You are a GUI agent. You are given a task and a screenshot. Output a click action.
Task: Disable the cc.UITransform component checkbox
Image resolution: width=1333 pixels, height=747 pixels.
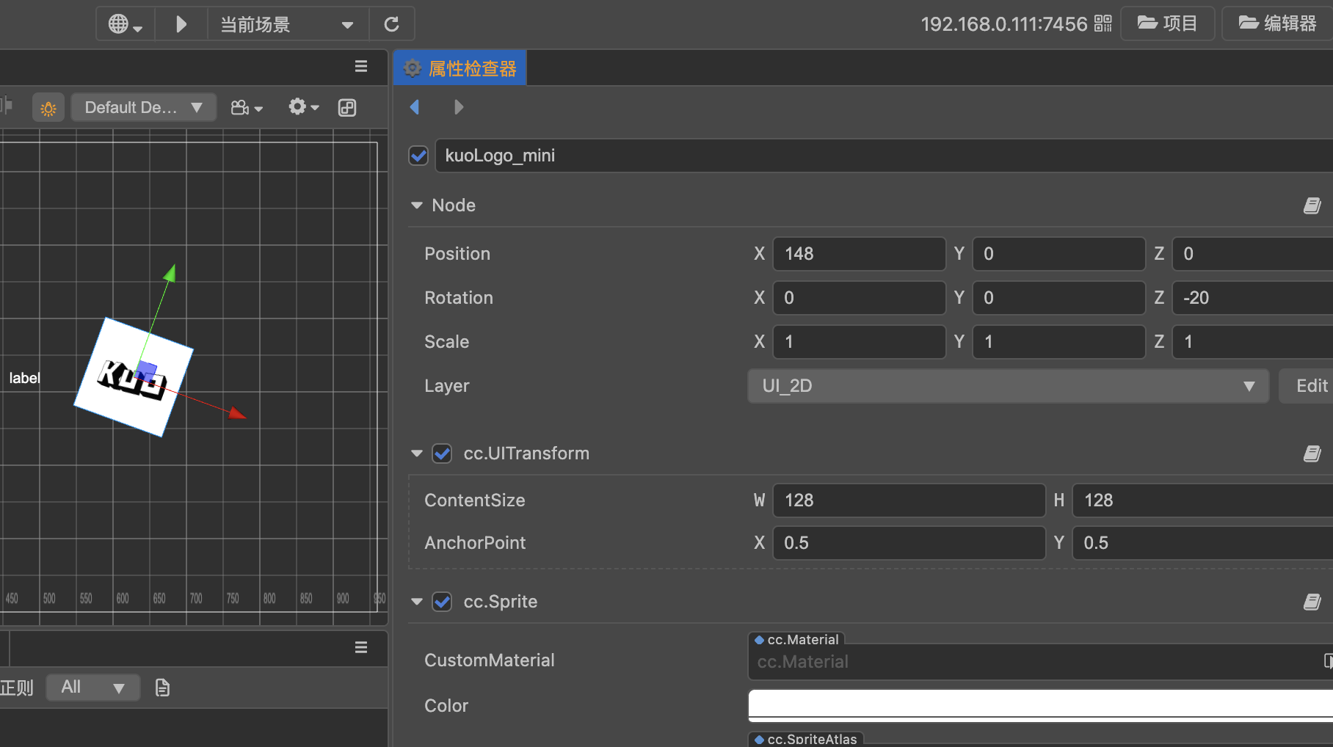(442, 453)
